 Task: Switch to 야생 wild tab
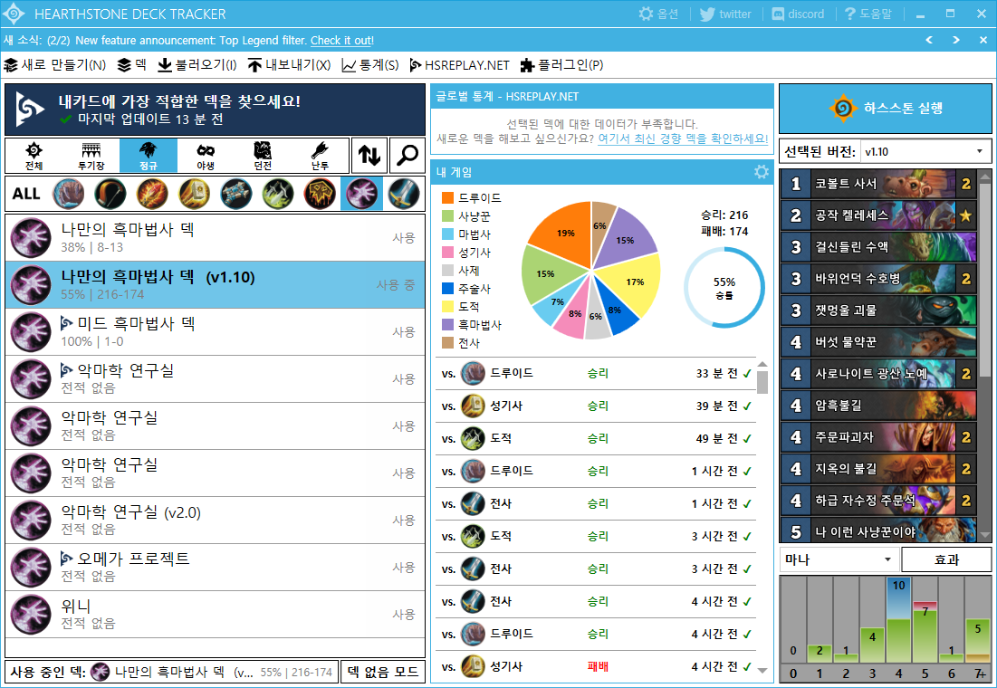206,156
